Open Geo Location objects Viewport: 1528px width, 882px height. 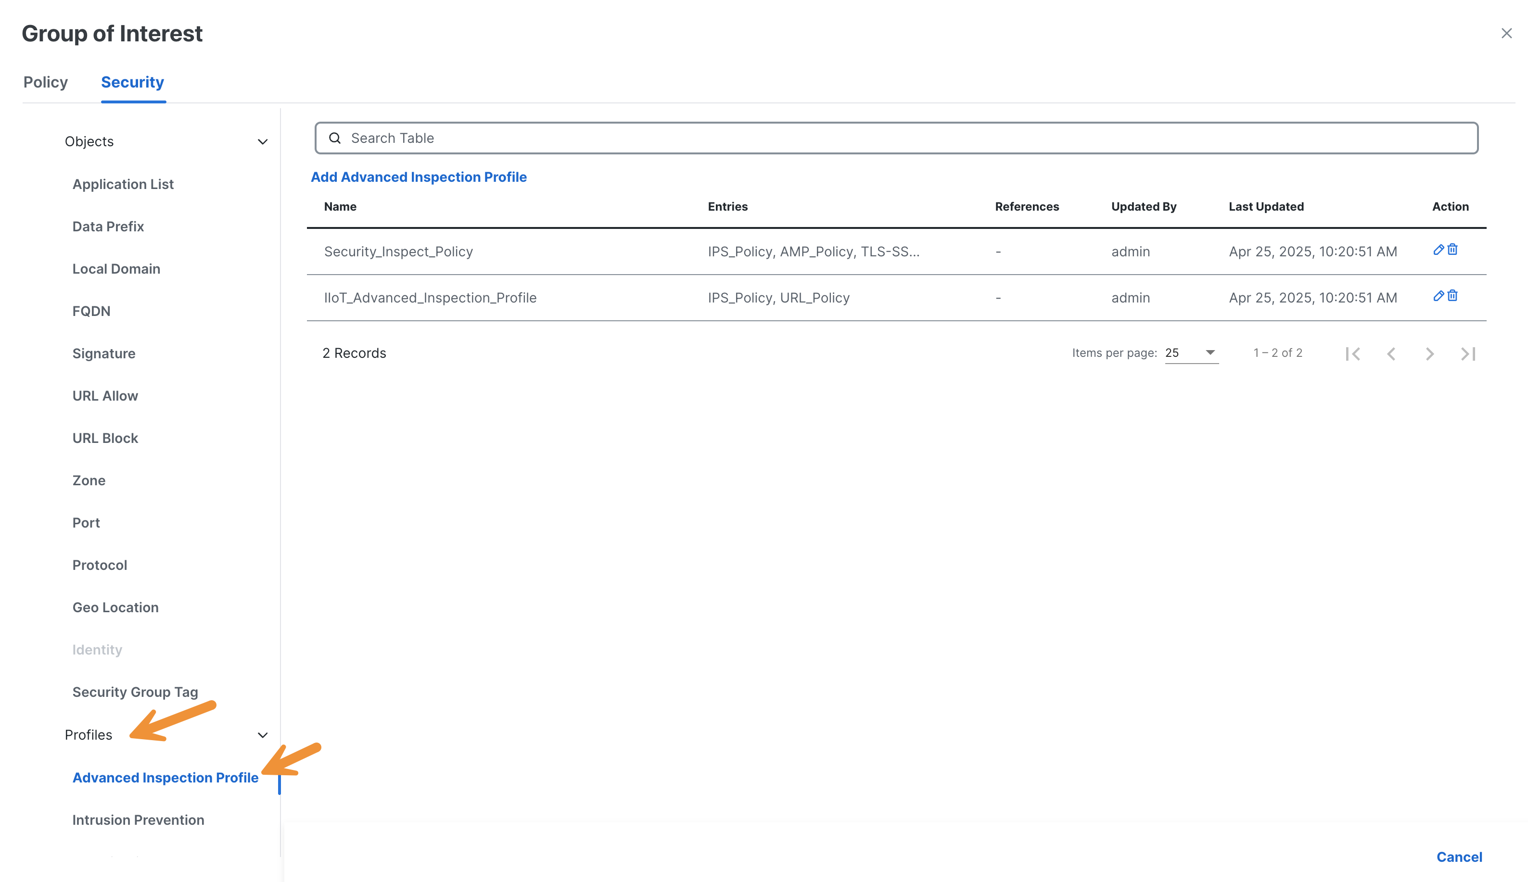pyautogui.click(x=115, y=607)
